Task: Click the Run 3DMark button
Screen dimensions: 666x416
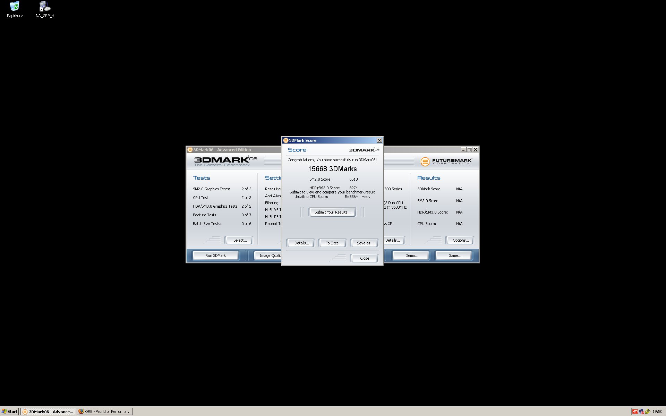Action: (215, 255)
